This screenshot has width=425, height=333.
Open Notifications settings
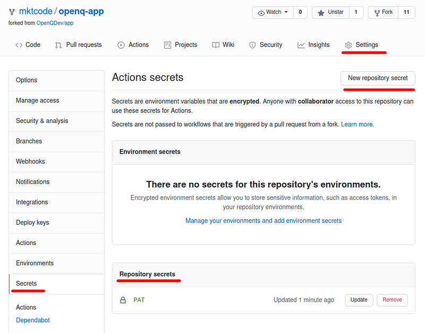pyautogui.click(x=57, y=182)
